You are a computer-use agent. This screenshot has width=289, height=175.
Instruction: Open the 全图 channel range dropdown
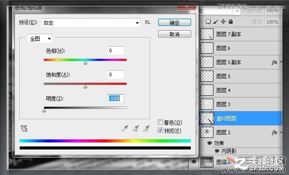pyautogui.click(x=40, y=39)
